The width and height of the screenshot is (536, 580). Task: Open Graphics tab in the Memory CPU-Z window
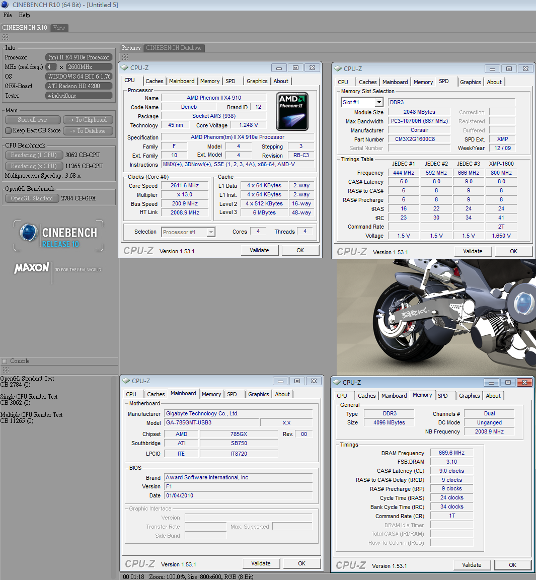point(470,396)
